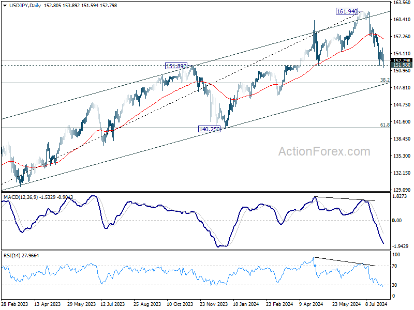Click the MACD scale value -1.9429
Screen dimensions: 414x310
[400, 246]
